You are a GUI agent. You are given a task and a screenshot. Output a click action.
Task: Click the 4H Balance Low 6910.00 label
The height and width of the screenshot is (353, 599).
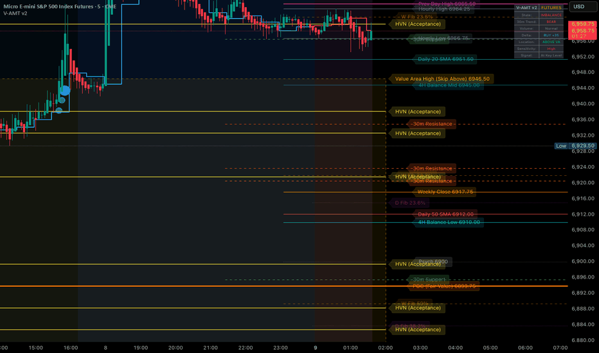[449, 222]
